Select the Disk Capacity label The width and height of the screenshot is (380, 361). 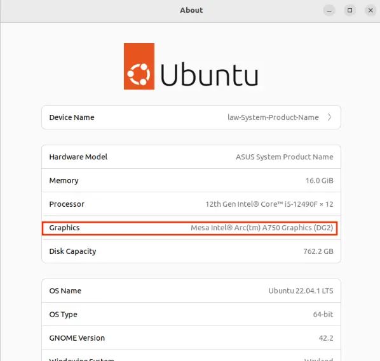coord(72,251)
